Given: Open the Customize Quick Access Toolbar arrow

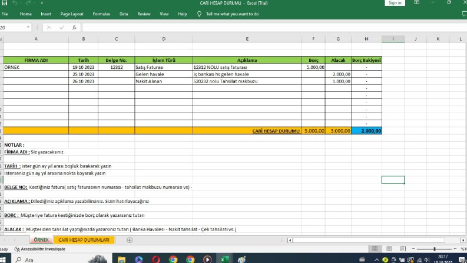Looking at the screenshot, I should click(42, 3).
